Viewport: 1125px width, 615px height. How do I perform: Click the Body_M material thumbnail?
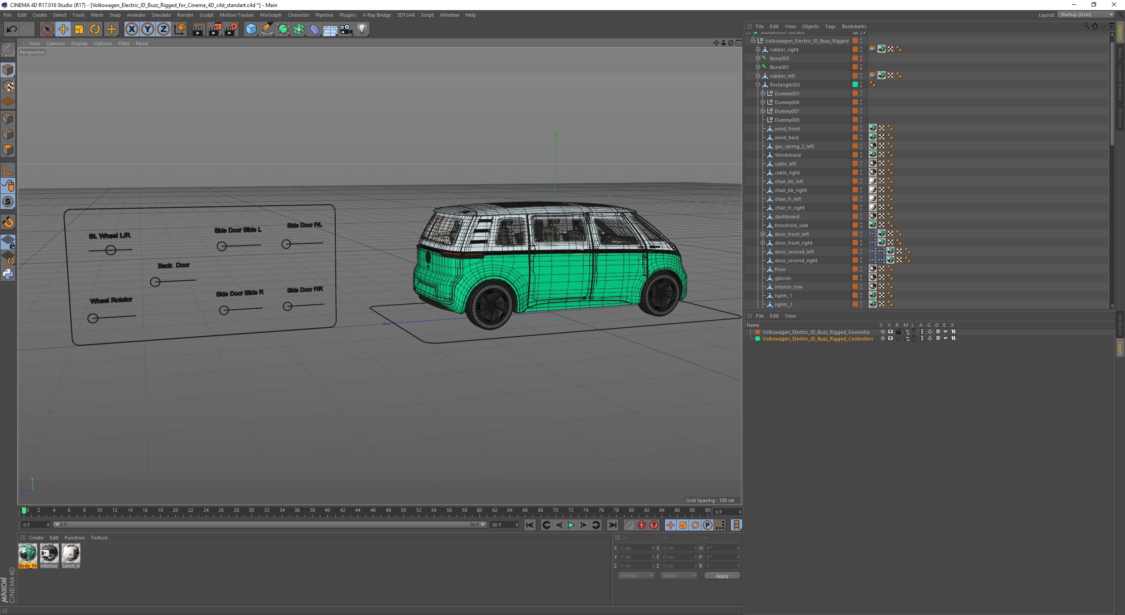pos(28,553)
